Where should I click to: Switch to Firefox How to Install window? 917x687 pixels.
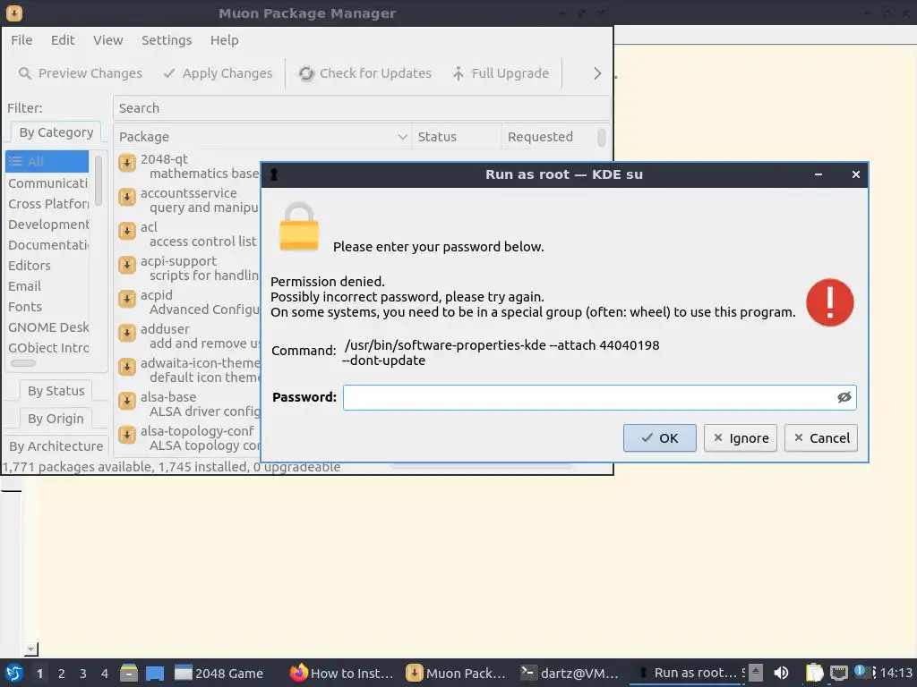[x=341, y=674]
